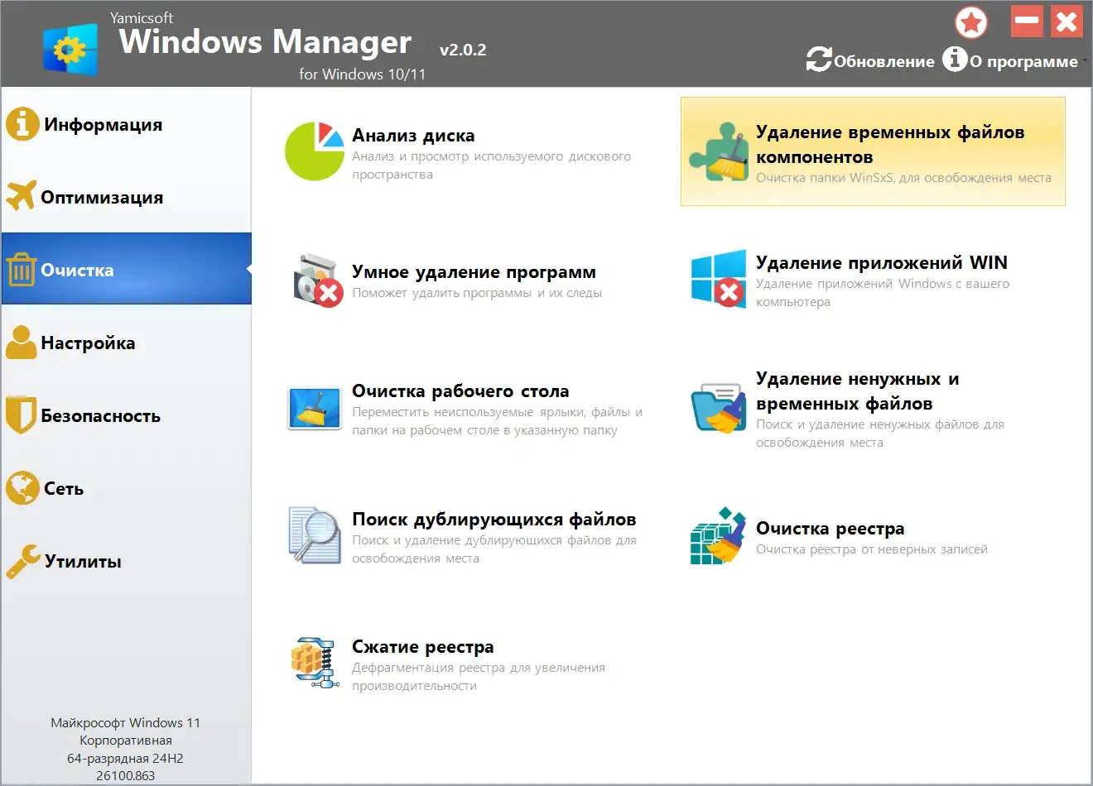Open the Сжатие реестра clamp icon

(315, 663)
